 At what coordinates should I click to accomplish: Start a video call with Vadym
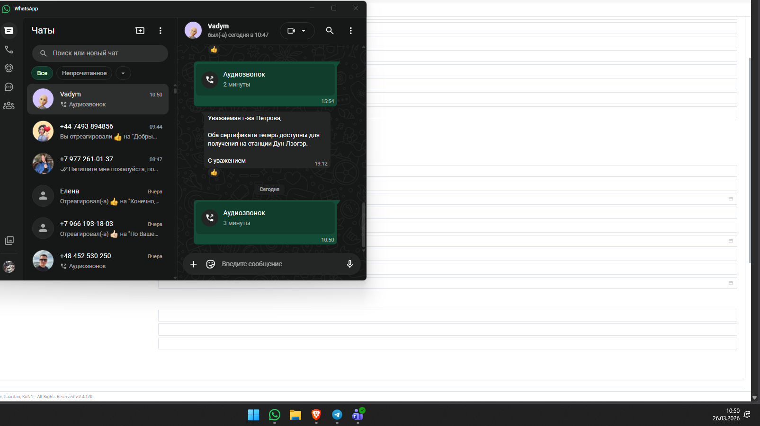pos(291,31)
